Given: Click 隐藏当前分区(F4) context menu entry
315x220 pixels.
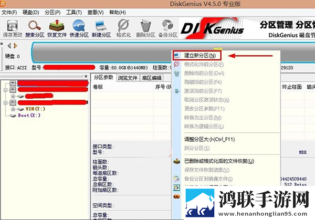Looking at the screenshot, I should pyautogui.click(x=203, y=82).
